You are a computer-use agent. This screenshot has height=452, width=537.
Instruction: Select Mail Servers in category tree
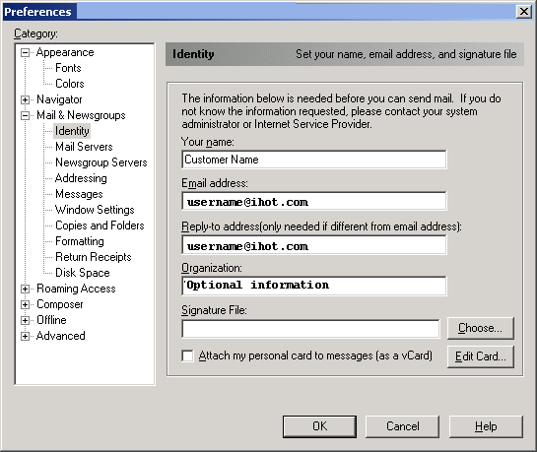[84, 147]
